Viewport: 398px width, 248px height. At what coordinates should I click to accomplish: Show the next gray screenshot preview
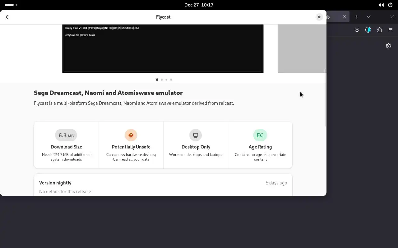tap(302, 49)
